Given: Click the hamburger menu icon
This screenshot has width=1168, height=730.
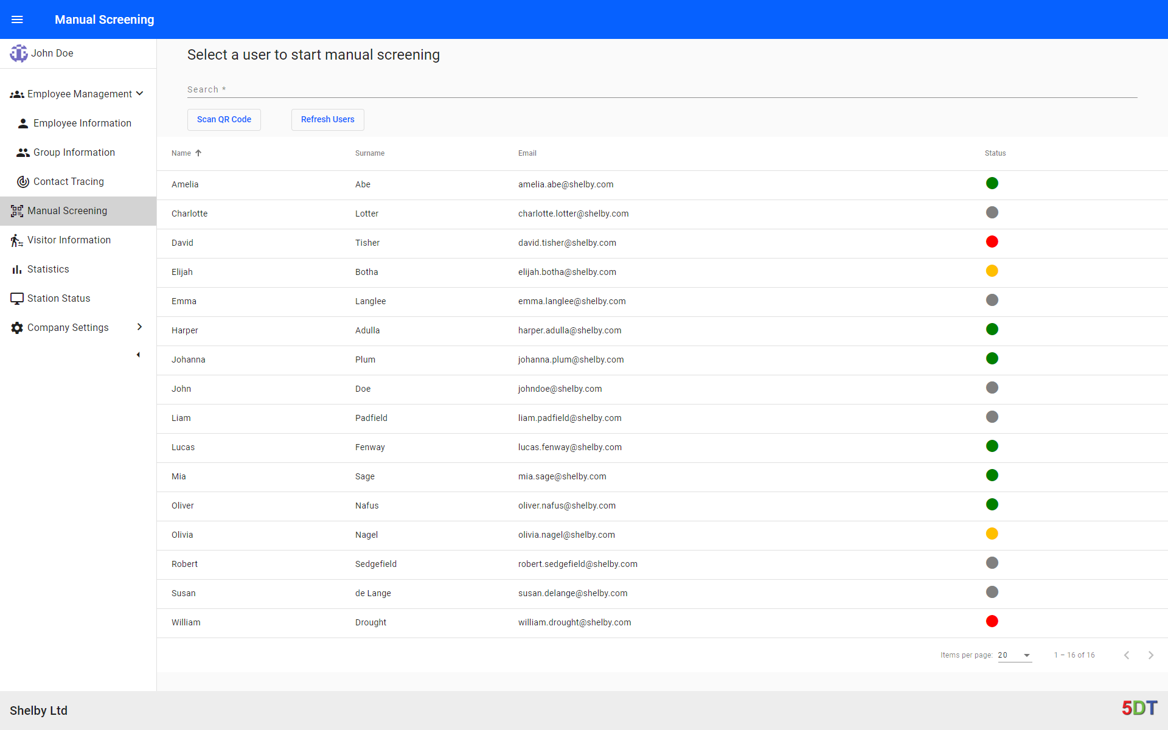Looking at the screenshot, I should click(x=17, y=18).
